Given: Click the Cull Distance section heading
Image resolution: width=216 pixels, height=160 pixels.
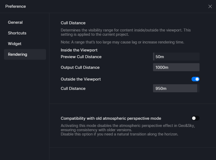Looking at the screenshot, I should tap(73, 23).
